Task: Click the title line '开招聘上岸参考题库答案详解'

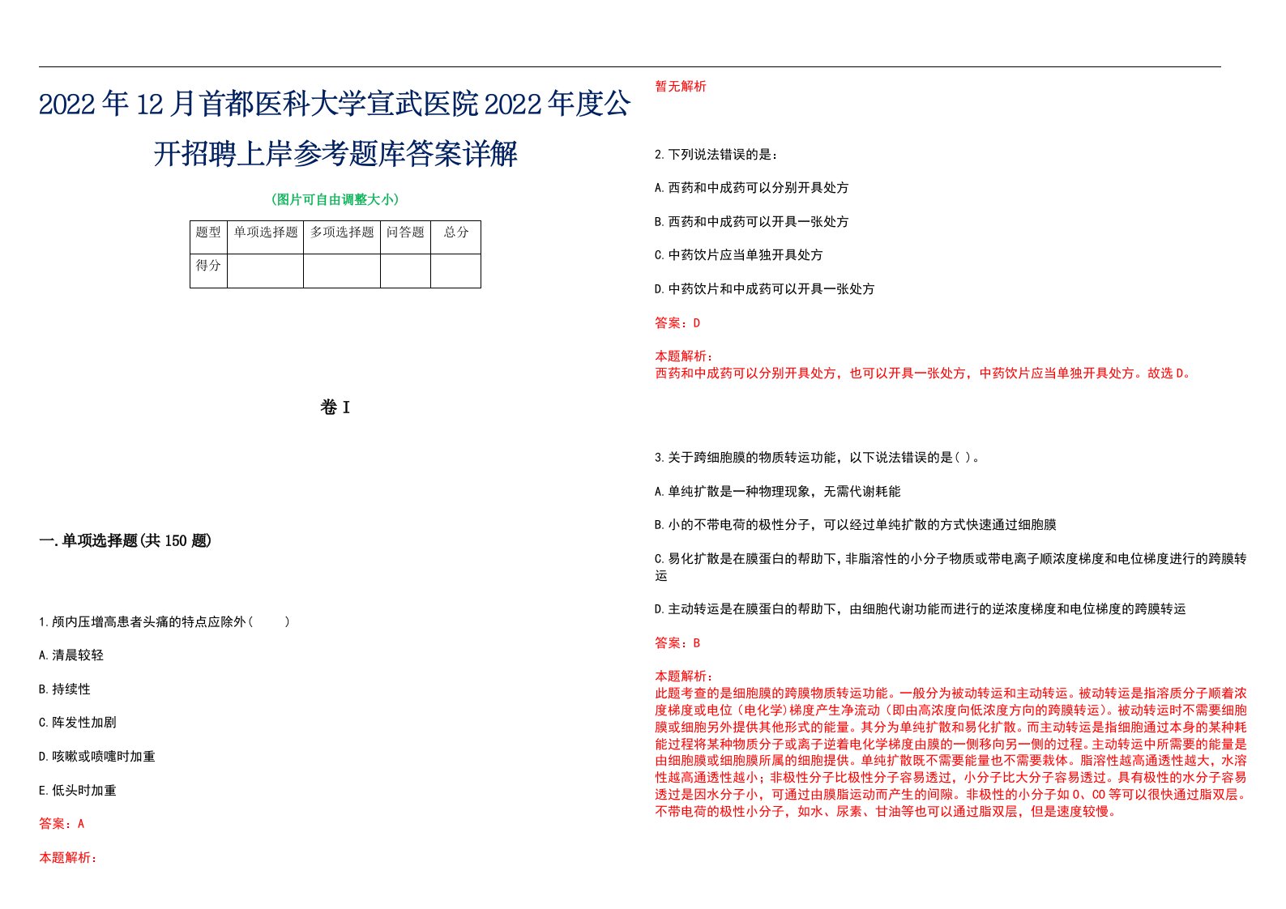Action: point(335,154)
